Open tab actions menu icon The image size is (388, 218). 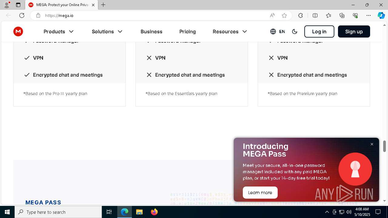(x=18, y=5)
